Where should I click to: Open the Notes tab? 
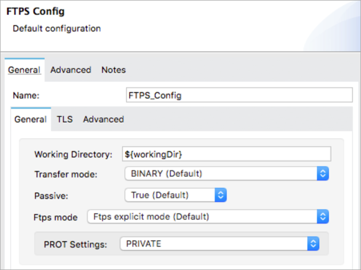114,70
